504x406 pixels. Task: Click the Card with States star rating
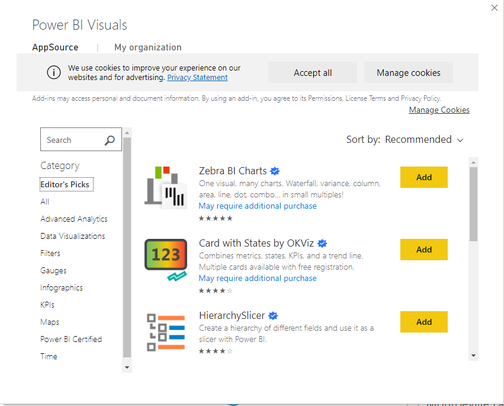coord(216,291)
